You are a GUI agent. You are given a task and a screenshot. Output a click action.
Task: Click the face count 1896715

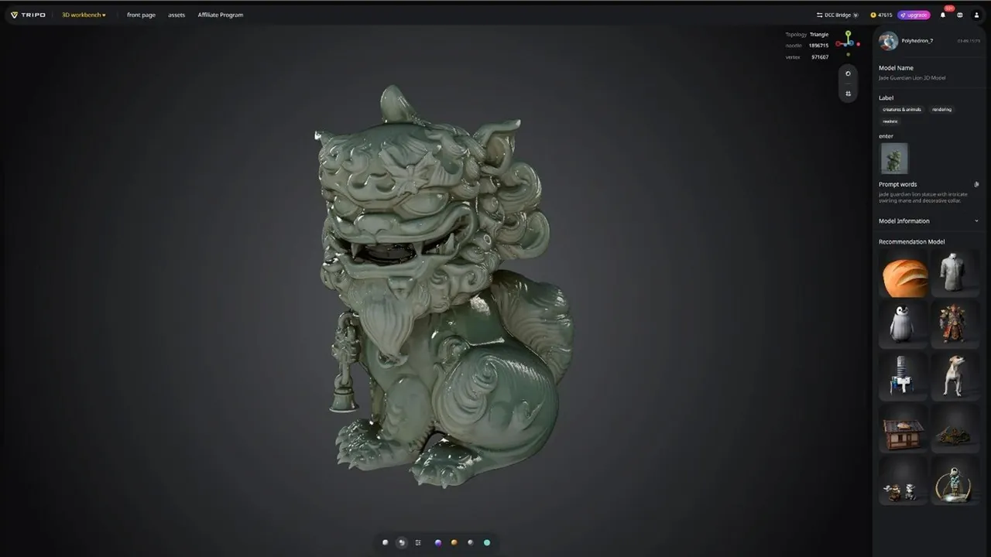point(818,45)
